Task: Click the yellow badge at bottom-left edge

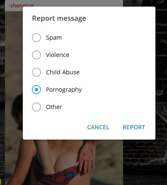Action: pos(0,181)
